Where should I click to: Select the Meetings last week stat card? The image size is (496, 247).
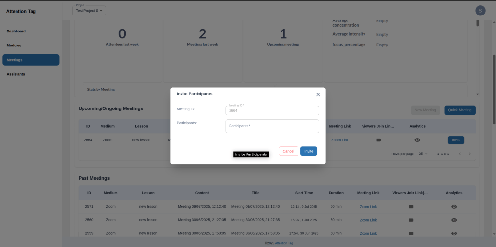[202, 50]
